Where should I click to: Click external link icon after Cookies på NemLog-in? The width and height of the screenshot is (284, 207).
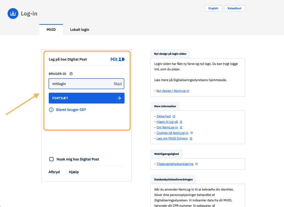tap(191, 133)
